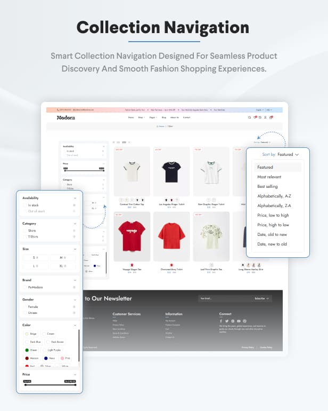
Task: Tick the Ps-Modora brand checkbox
Action: [25, 287]
